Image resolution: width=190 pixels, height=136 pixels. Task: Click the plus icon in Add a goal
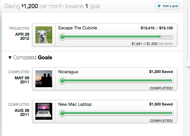pos(159,6)
